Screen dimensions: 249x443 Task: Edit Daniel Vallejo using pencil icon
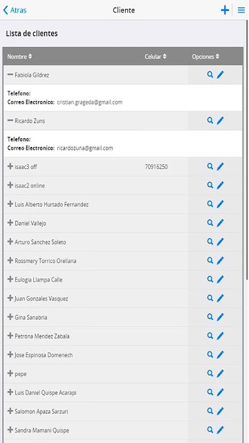coord(220,223)
